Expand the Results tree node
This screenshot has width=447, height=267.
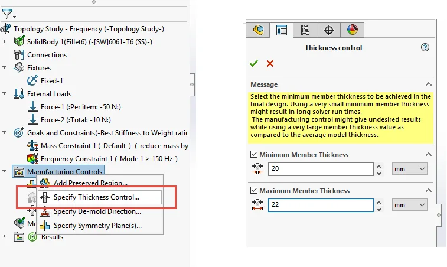pyautogui.click(x=5, y=236)
